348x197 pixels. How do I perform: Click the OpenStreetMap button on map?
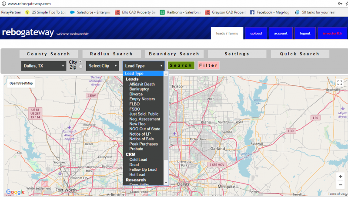[x=21, y=83]
